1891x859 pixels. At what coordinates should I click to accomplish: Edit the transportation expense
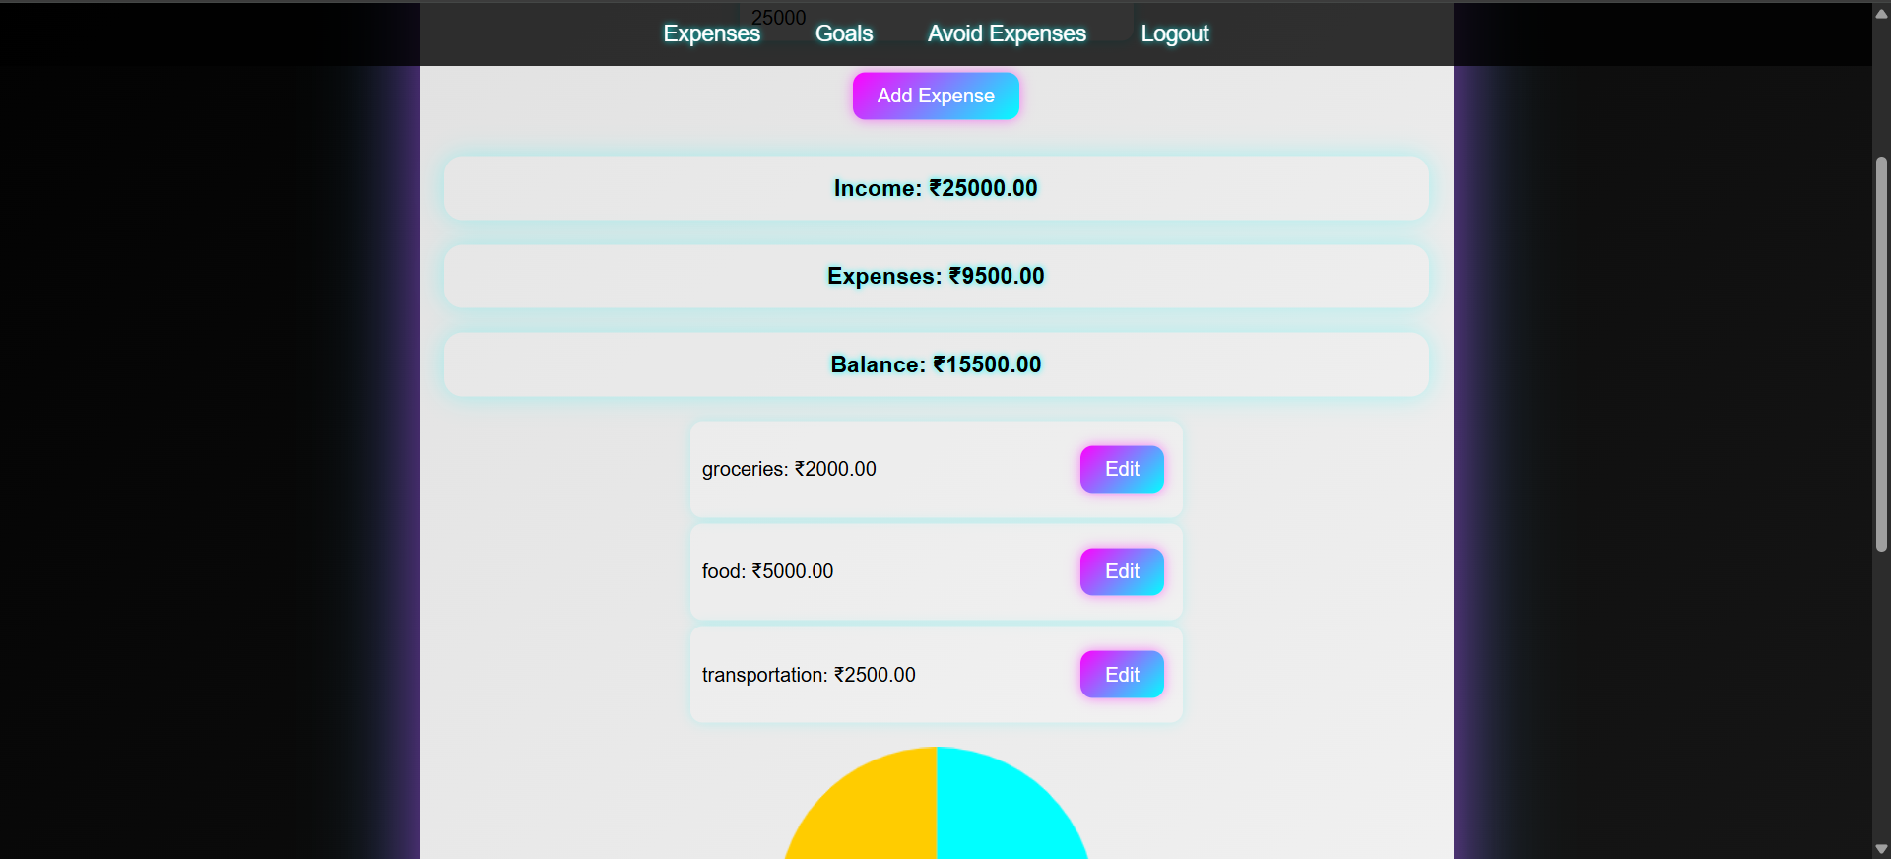click(x=1122, y=675)
